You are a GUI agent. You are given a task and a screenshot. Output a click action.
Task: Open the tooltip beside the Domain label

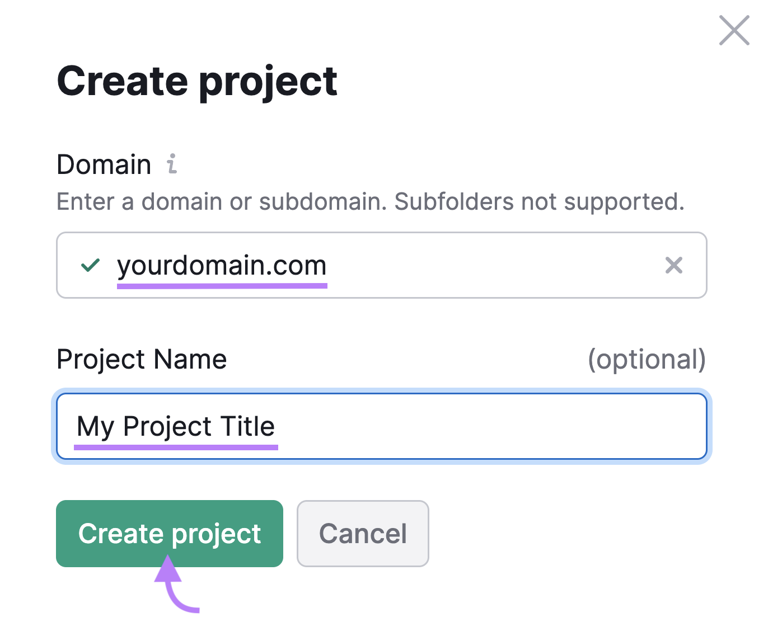coord(171,164)
